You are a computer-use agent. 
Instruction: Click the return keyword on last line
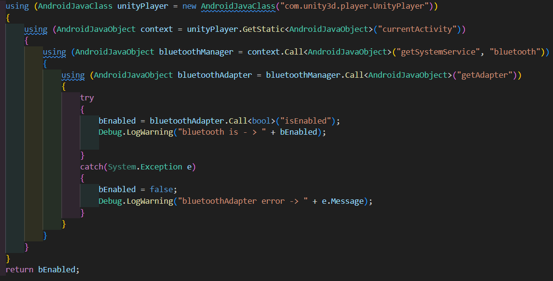click(x=19, y=270)
